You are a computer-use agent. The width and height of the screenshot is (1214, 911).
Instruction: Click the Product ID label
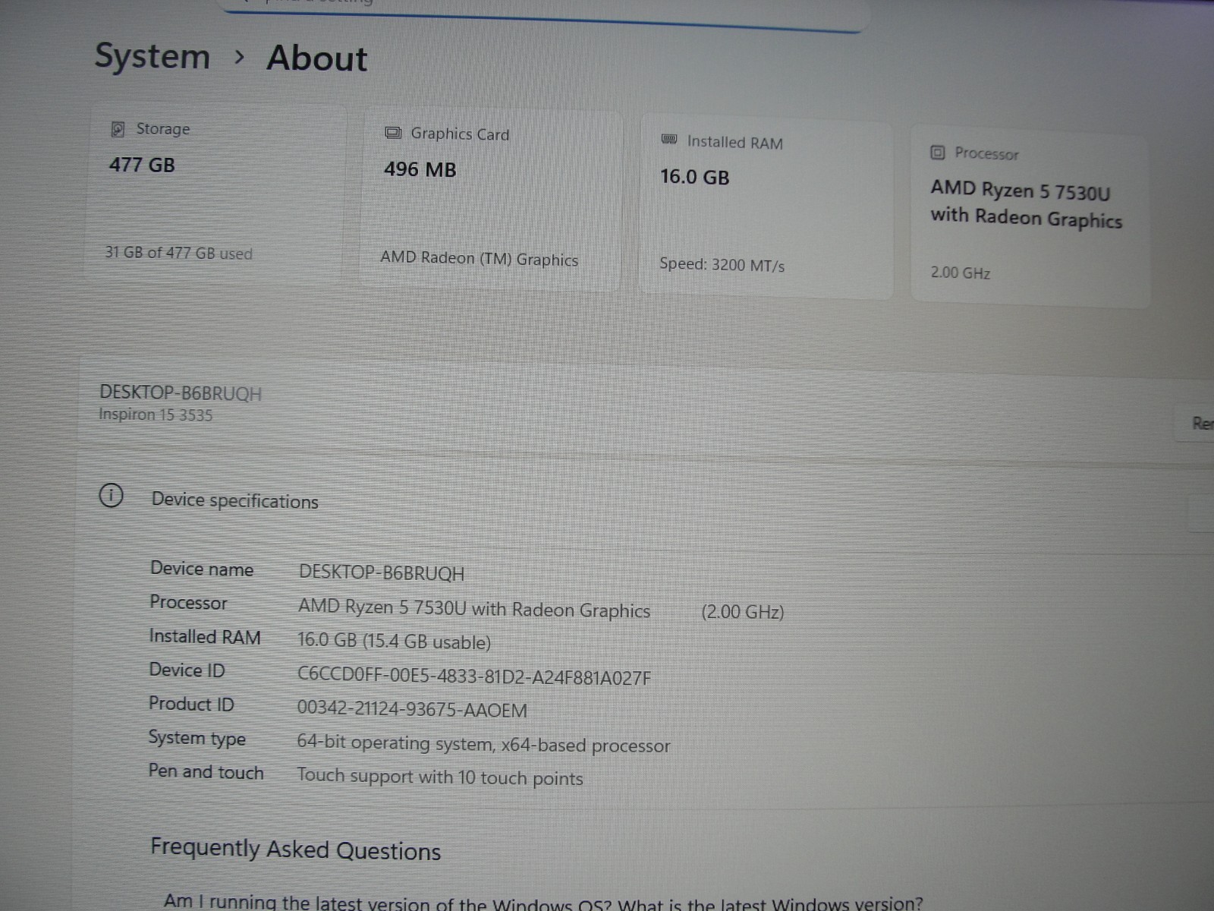tap(191, 704)
